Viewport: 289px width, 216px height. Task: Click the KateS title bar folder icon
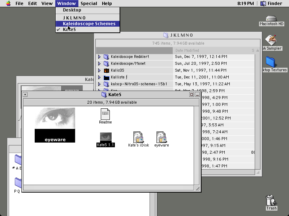coord(104,95)
